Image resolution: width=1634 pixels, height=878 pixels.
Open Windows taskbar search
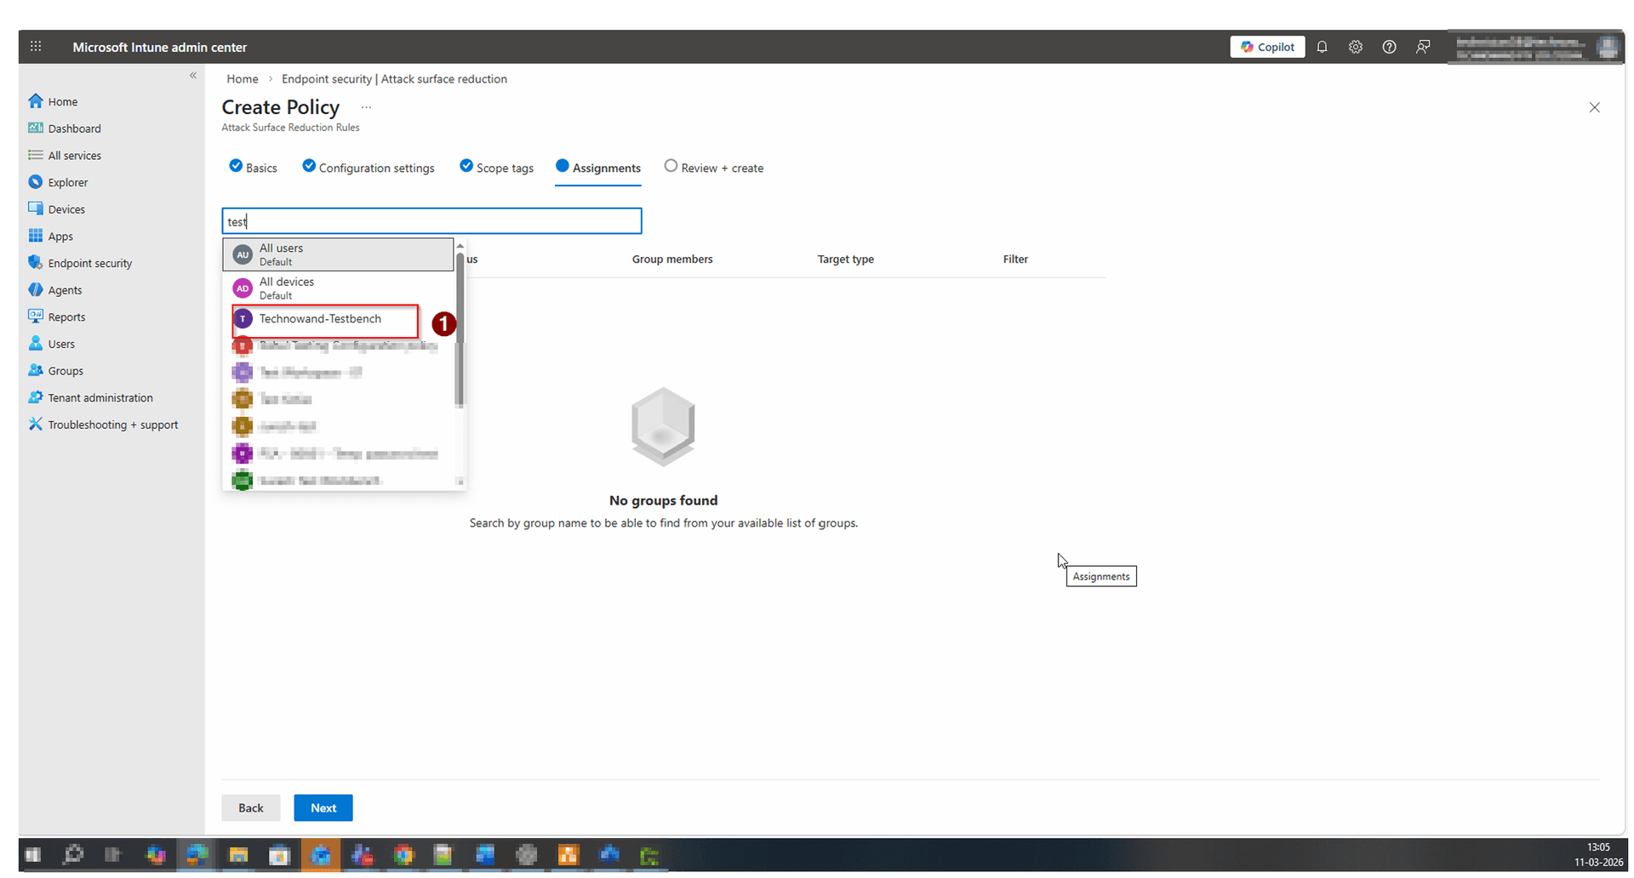[73, 855]
